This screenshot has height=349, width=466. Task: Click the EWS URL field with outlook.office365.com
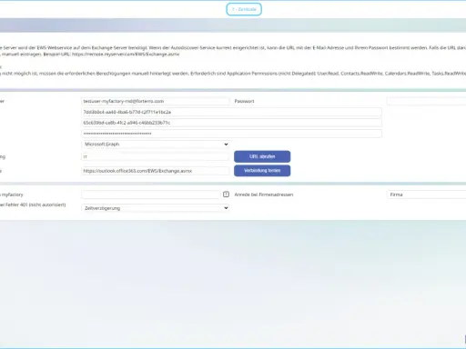tap(156, 171)
